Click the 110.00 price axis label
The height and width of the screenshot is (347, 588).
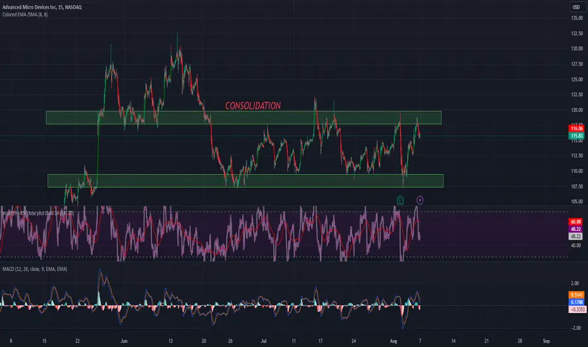[577, 171]
